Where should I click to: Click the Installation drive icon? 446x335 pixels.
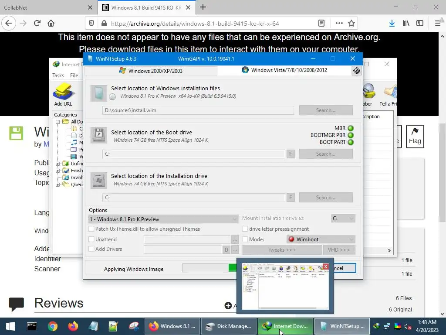click(x=99, y=180)
